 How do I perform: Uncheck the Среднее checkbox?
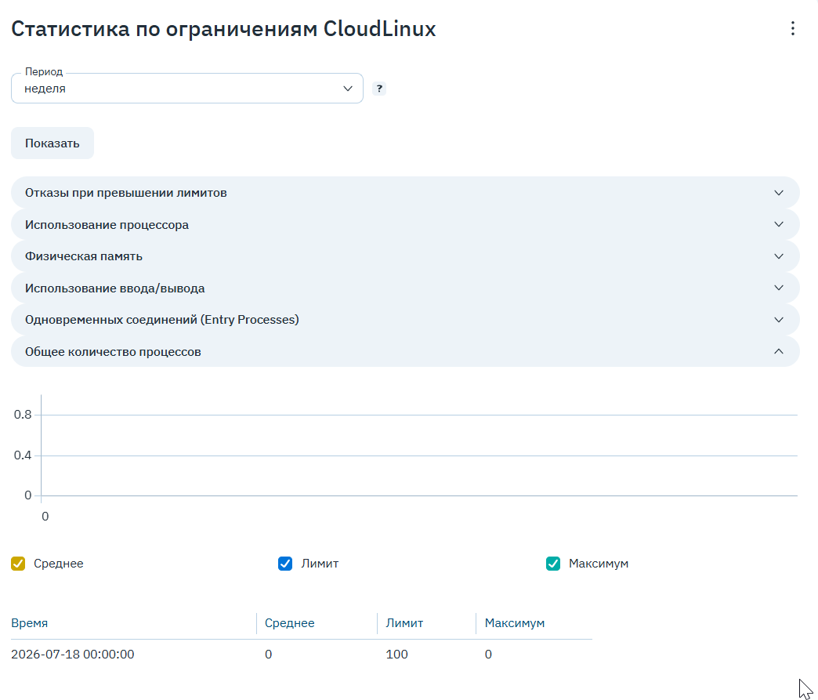tap(18, 564)
